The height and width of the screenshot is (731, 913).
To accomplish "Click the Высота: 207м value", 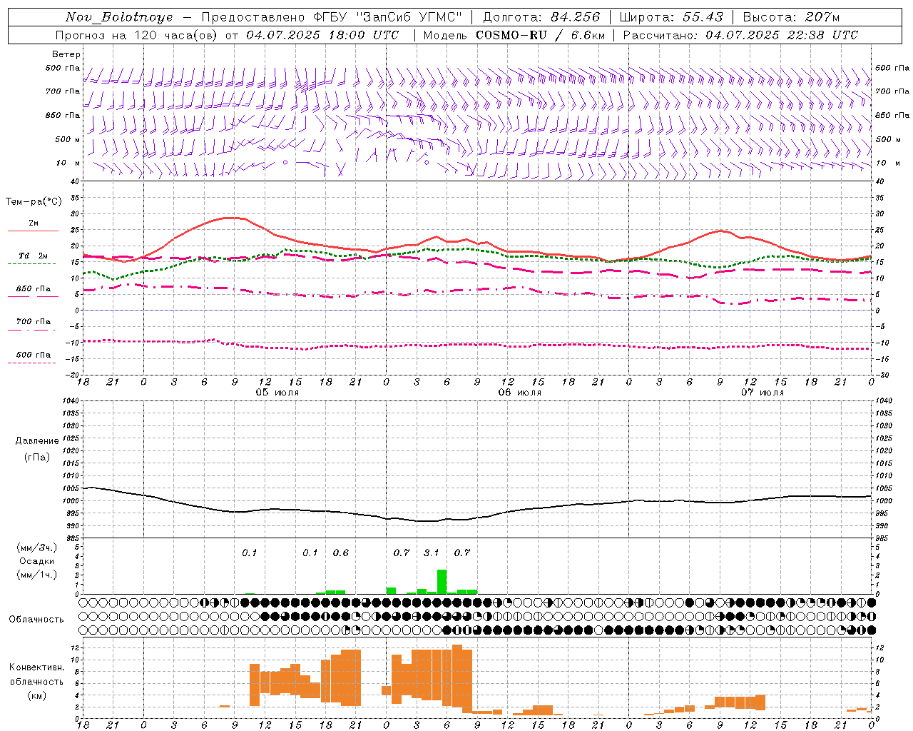I will click(x=791, y=17).
